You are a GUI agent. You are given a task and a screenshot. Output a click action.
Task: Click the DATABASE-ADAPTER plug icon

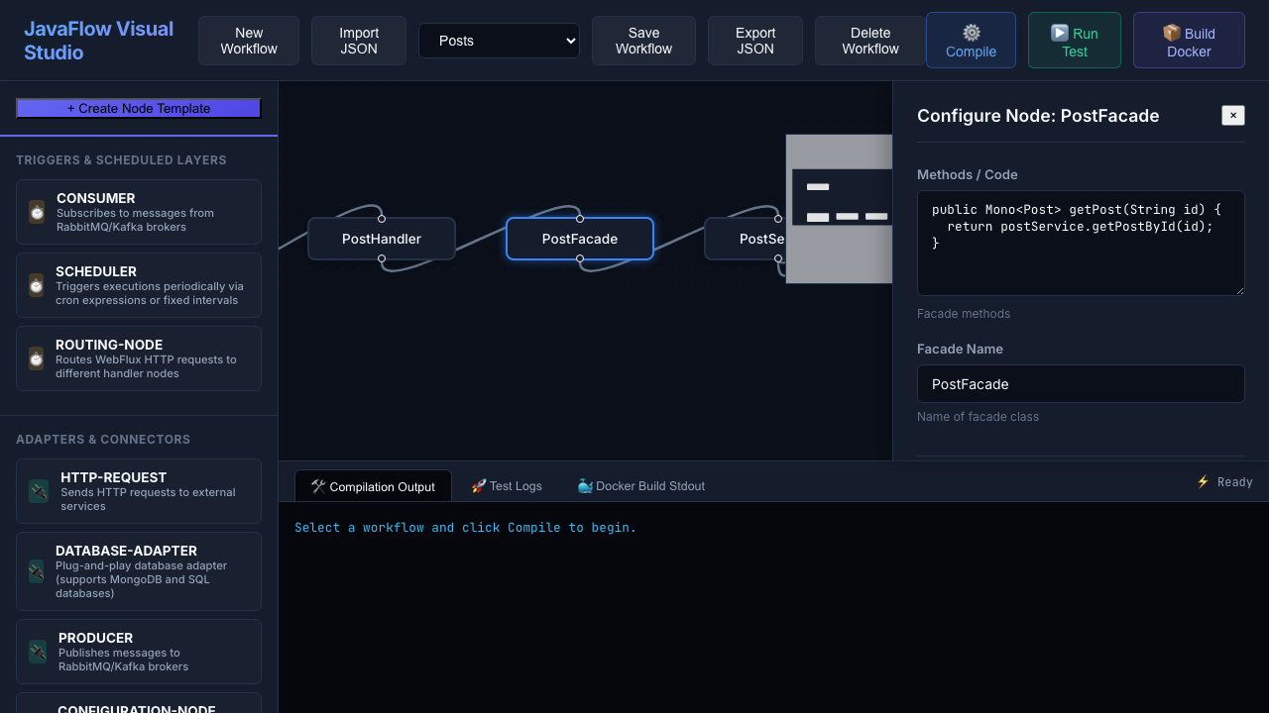36,571
